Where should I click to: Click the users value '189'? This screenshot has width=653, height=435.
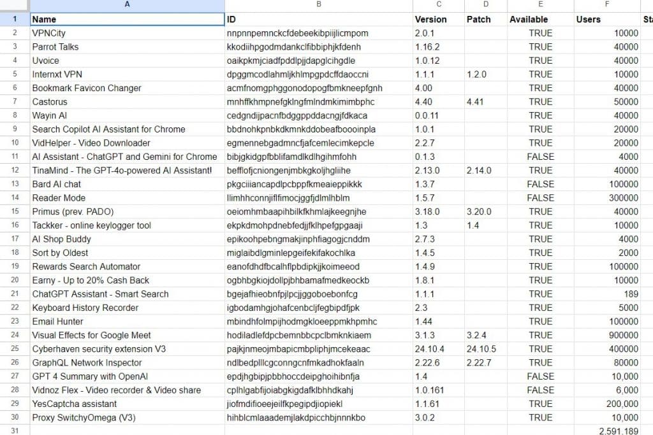tap(607, 294)
